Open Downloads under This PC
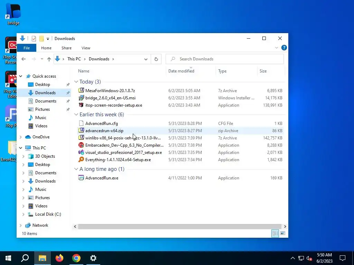 (45, 181)
